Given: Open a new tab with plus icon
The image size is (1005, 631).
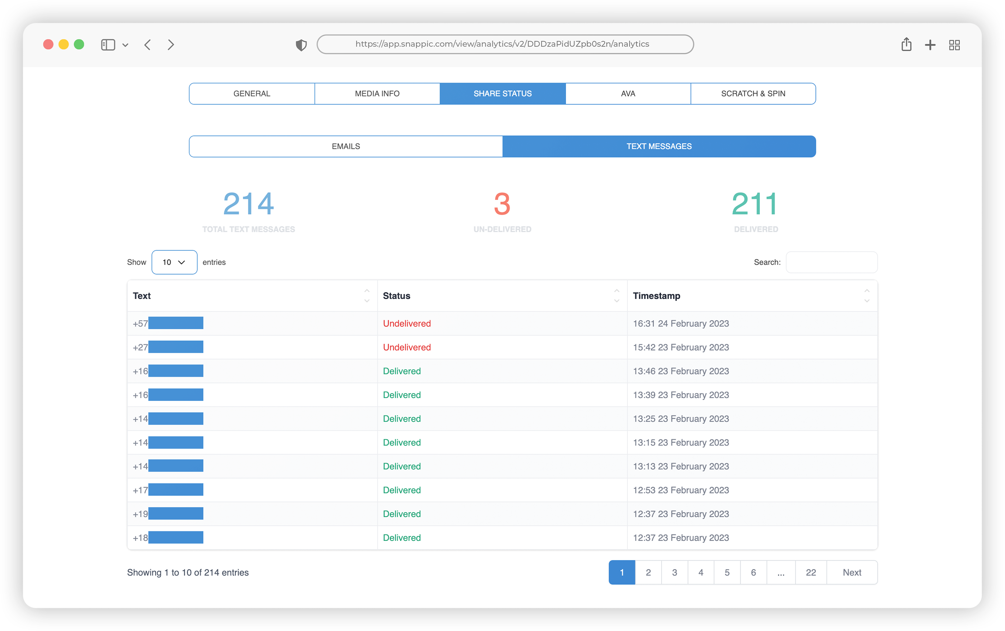Looking at the screenshot, I should [x=930, y=45].
